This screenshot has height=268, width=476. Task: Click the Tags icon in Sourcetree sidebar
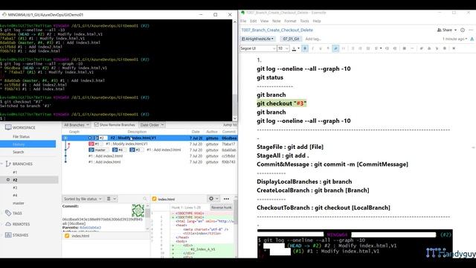(8, 213)
